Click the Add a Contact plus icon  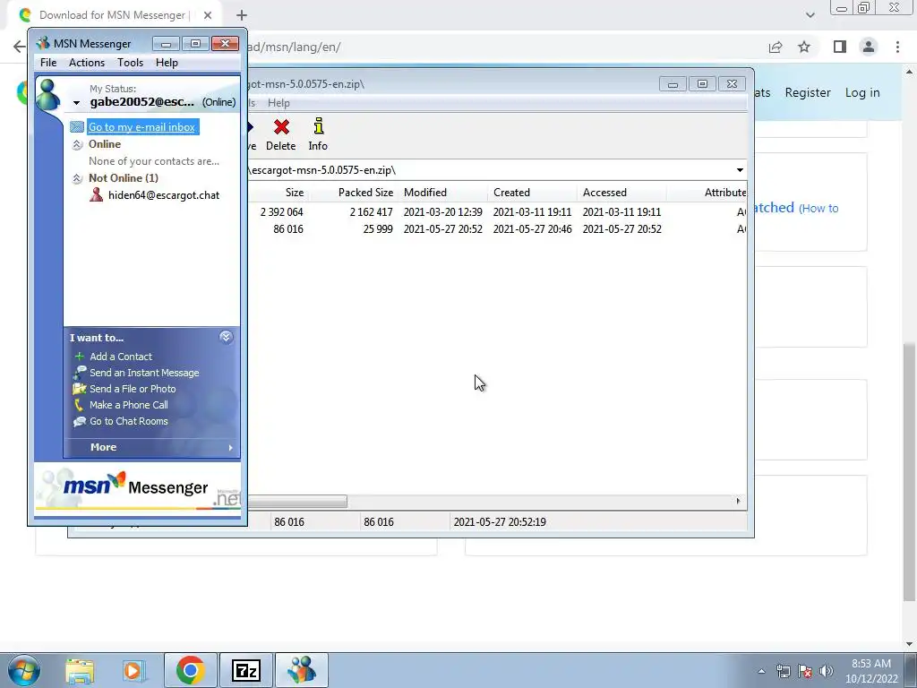click(x=80, y=357)
